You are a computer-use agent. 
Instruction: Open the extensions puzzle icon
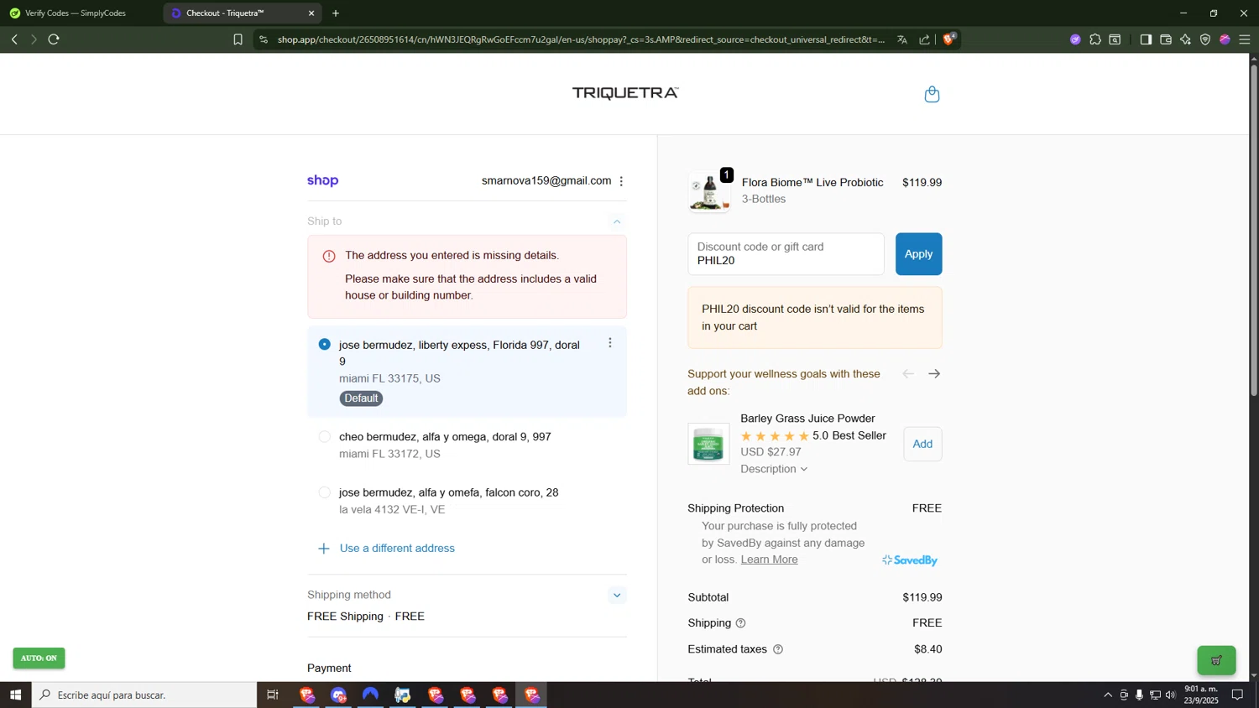(x=1095, y=39)
